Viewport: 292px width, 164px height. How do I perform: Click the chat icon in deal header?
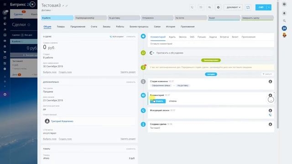click(x=209, y=7)
